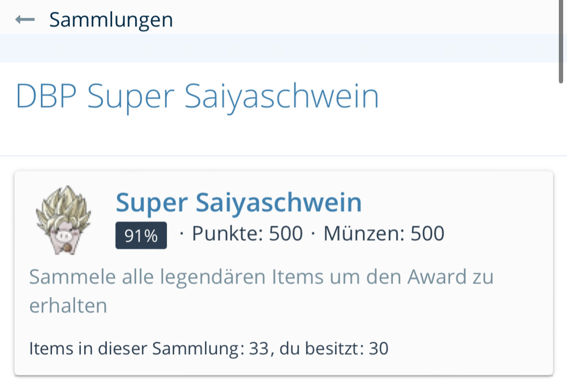Select the Münzen: 500 label

(x=384, y=234)
